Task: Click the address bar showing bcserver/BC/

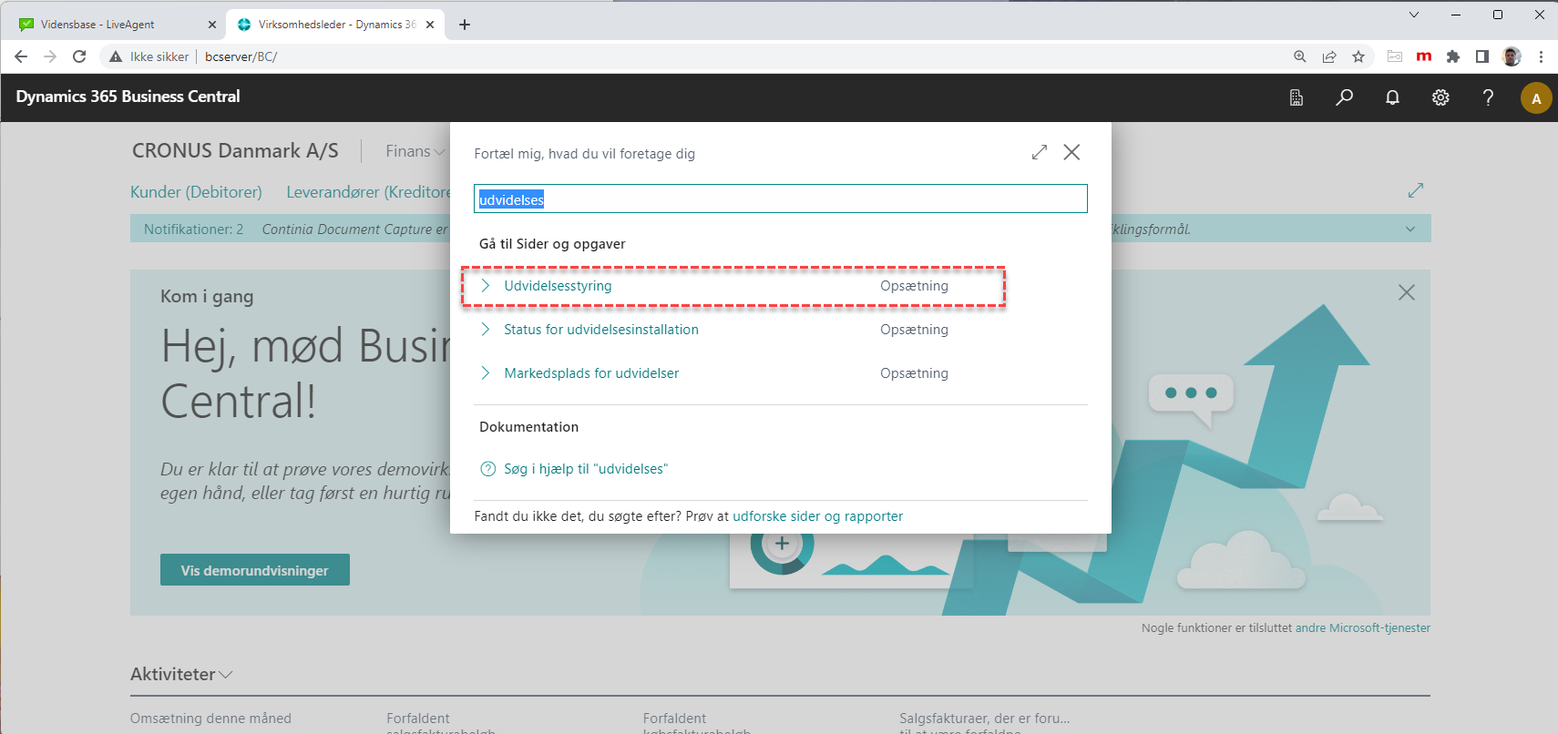Action: 241,56
